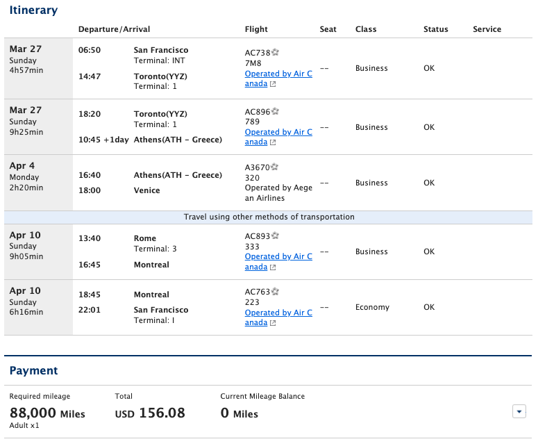Open Operated by Air Canada link for AC893

point(278,257)
